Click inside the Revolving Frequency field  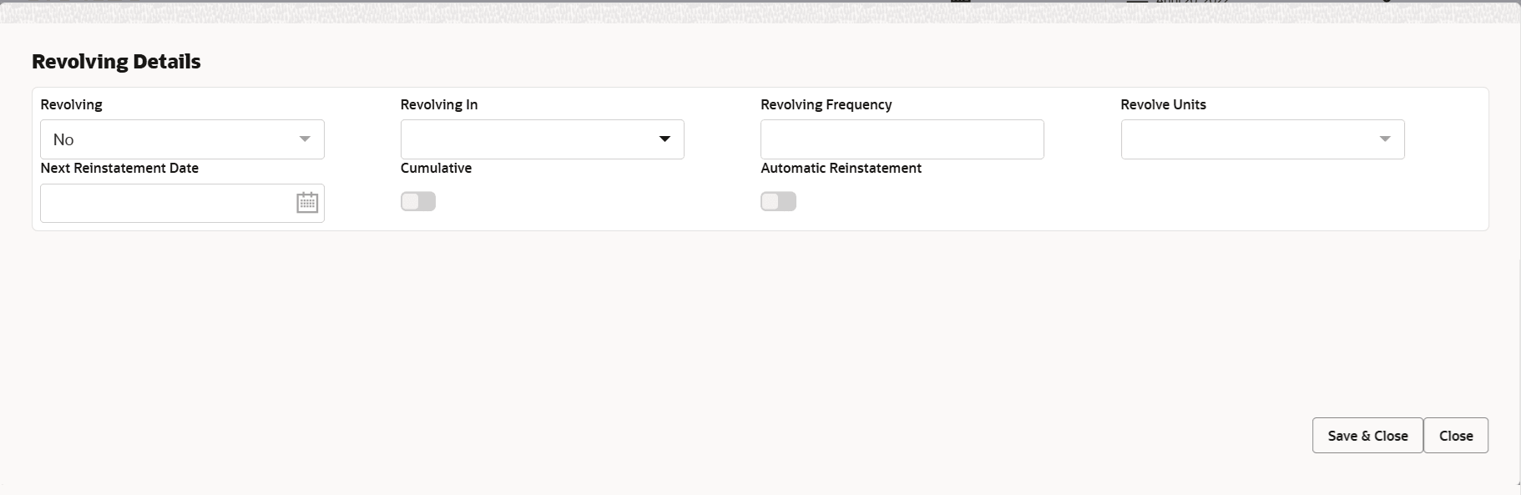(902, 139)
